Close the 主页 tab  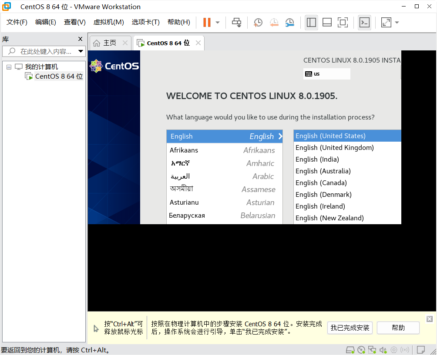[125, 43]
